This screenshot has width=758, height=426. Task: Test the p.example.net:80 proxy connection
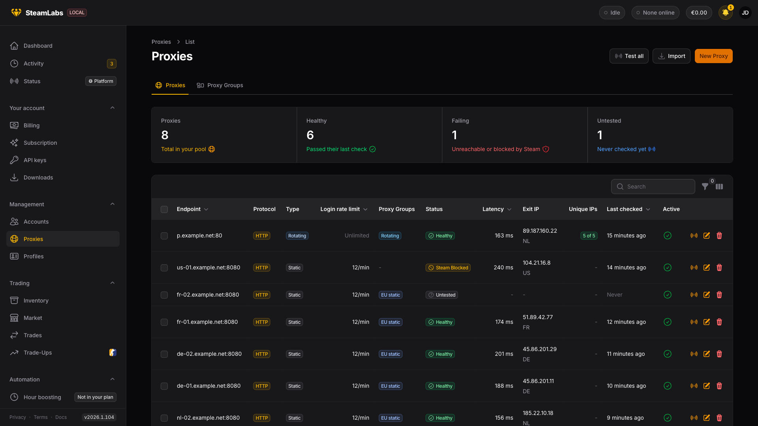point(694,235)
